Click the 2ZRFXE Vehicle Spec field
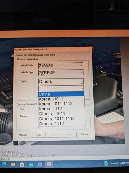 click(61, 73)
